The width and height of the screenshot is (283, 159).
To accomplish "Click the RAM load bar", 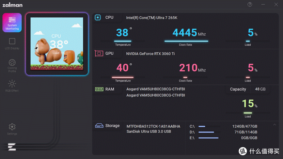I will tap(248, 113).
